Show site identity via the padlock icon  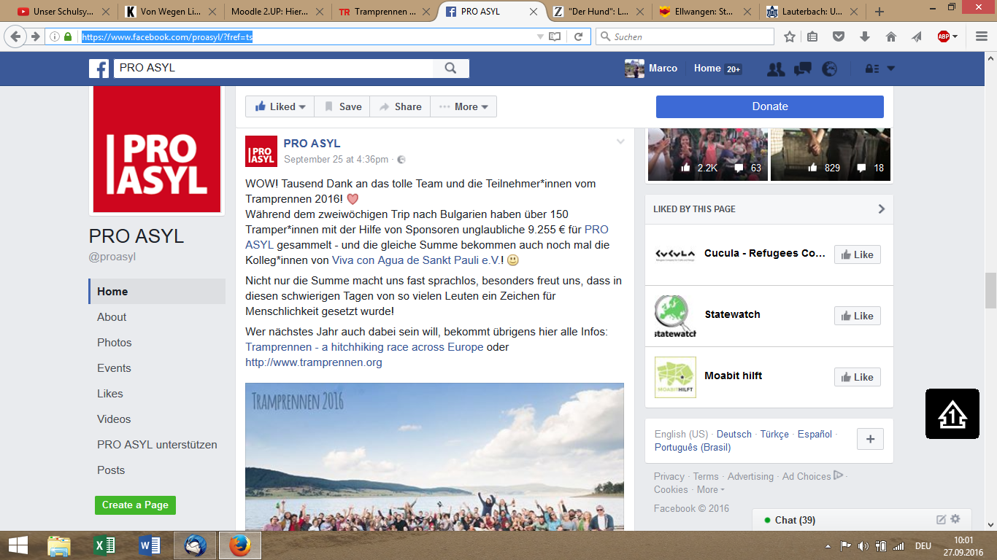pos(68,36)
